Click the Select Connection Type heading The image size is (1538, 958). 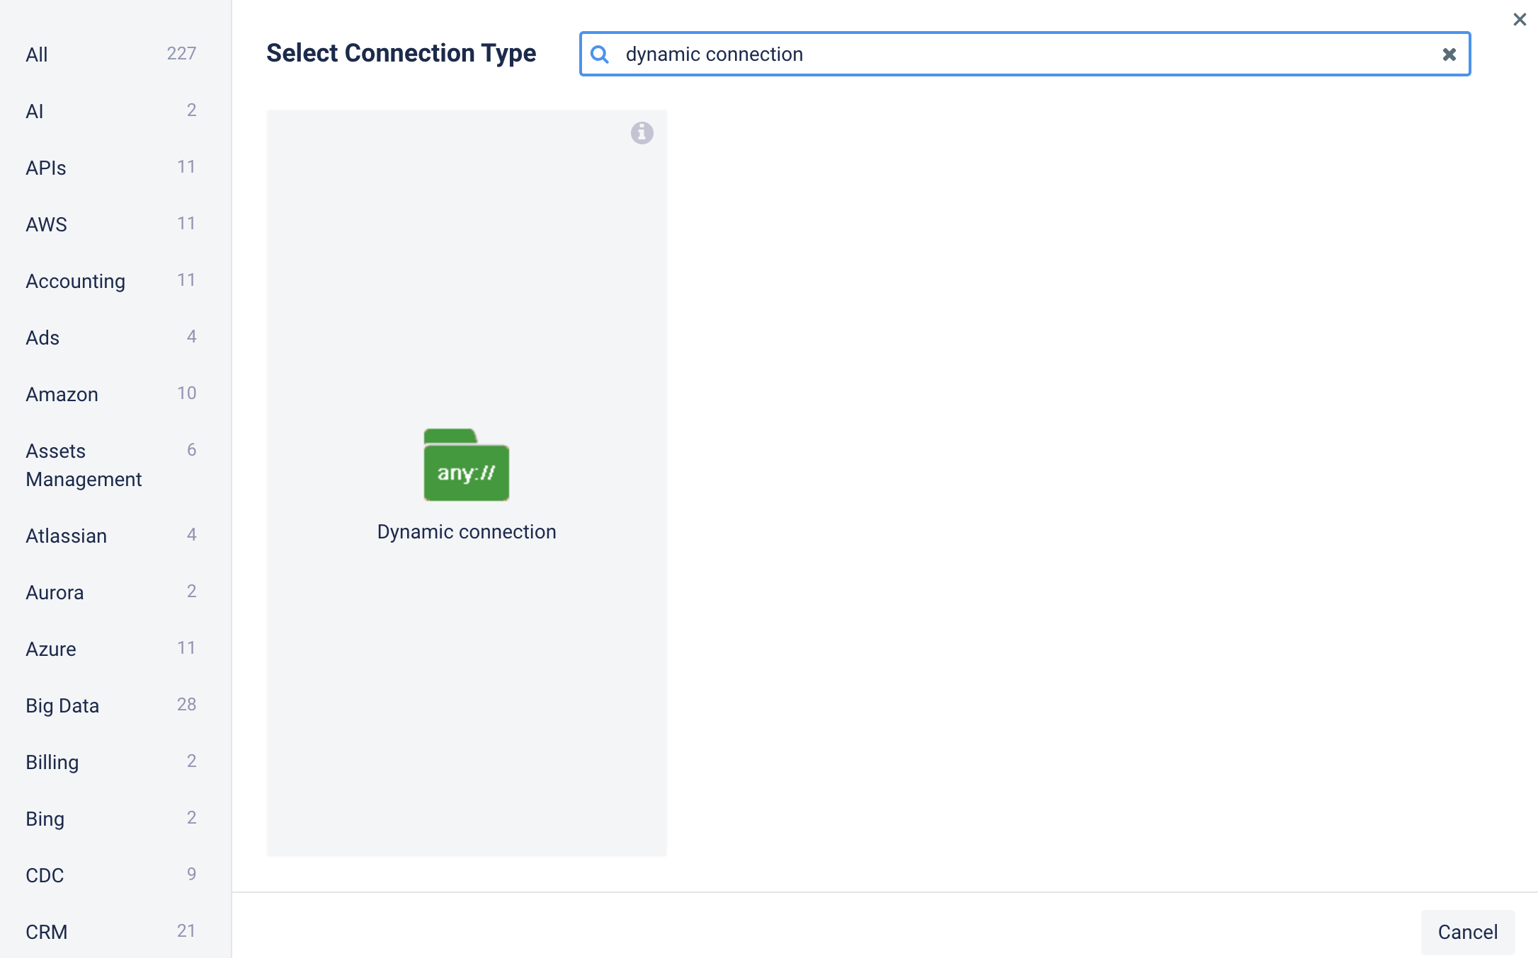[401, 53]
